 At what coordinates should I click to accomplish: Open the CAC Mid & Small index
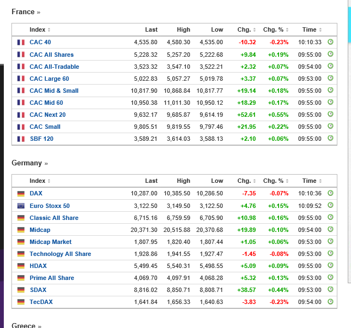(x=54, y=91)
